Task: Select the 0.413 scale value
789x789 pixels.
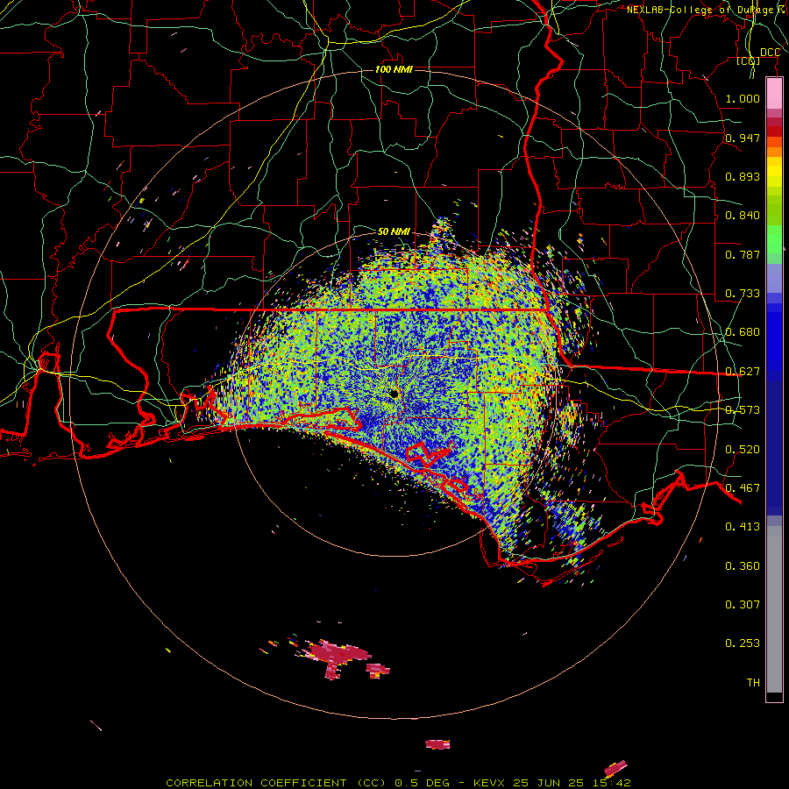Action: coord(743,527)
